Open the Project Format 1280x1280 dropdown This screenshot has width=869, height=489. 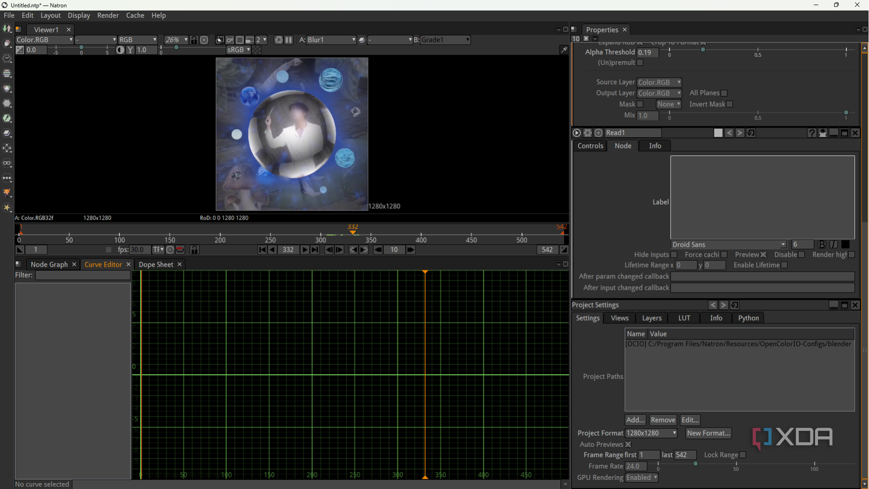click(x=651, y=433)
